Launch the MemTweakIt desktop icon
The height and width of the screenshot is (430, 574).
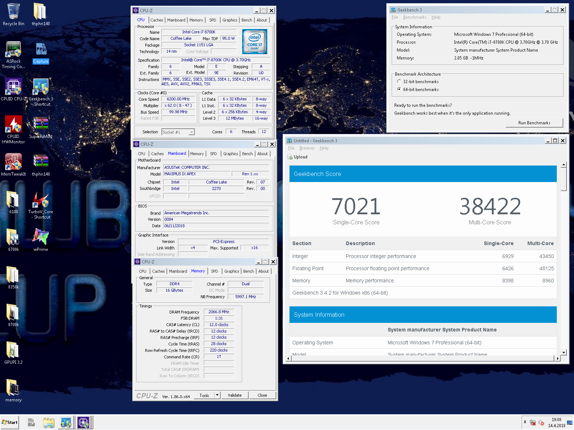click(13, 165)
